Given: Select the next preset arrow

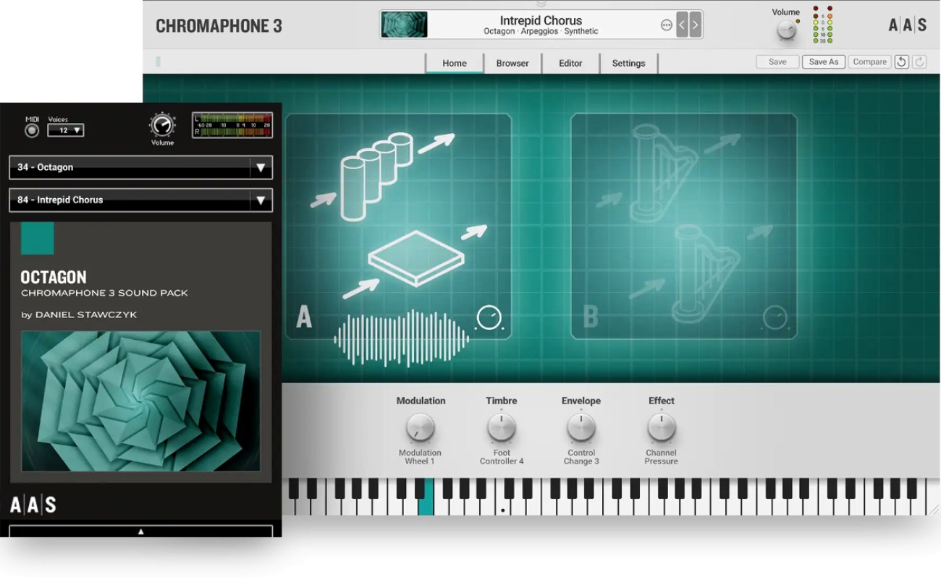Looking at the screenshot, I should (x=693, y=24).
